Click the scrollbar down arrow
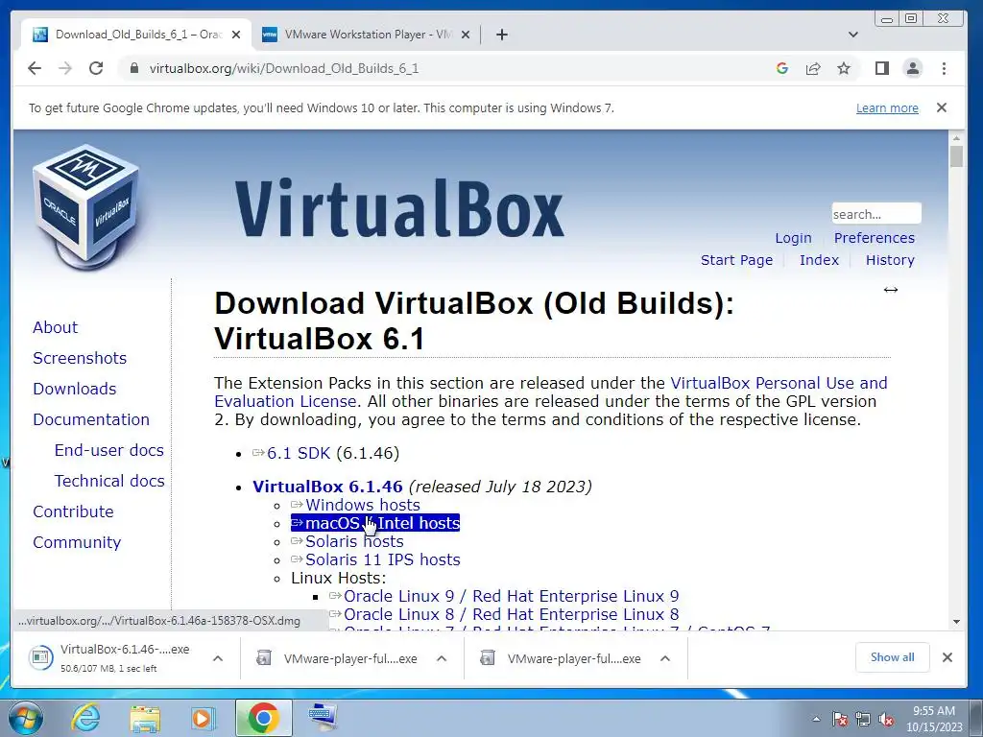 pos(956,622)
